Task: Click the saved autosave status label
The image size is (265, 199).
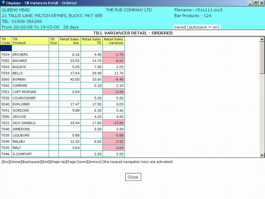Action: 197,27
